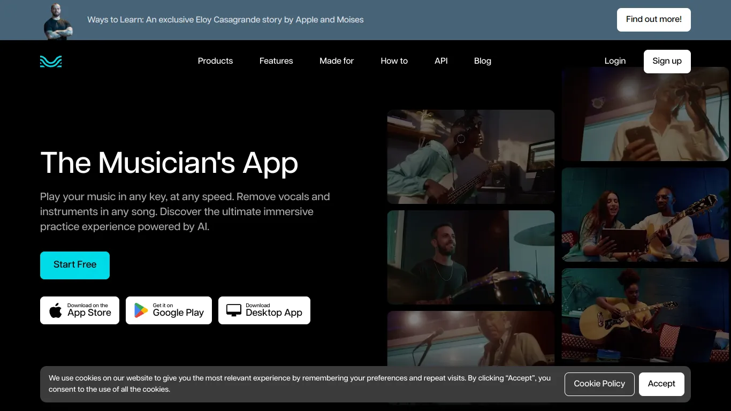Viewport: 731px width, 411px height.
Task: Accept the cookie notice
Action: (x=661, y=384)
